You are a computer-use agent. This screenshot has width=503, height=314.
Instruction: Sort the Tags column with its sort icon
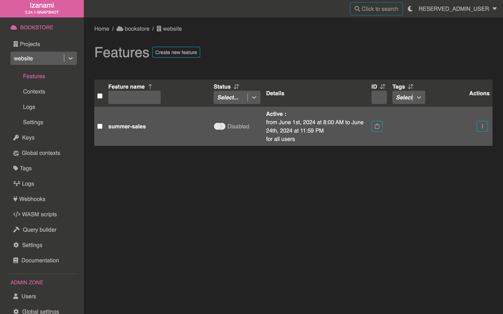411,87
